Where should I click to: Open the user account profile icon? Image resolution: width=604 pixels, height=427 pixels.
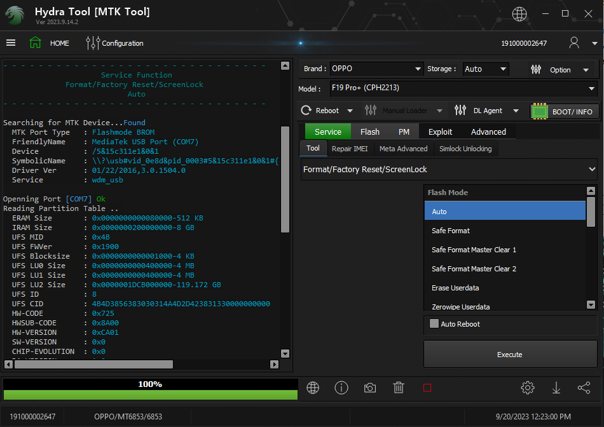pos(574,43)
